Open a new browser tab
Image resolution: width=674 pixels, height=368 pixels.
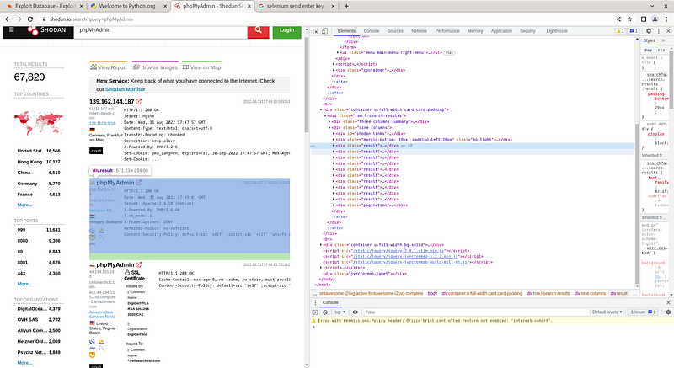click(346, 6)
